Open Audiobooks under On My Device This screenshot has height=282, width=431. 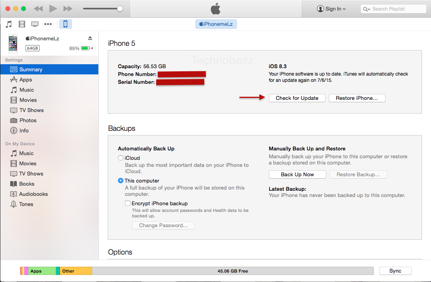pos(49,194)
